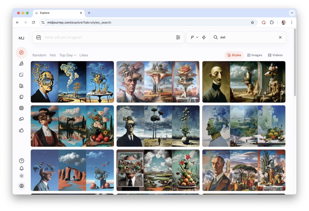
Task: Open the notifications bell
Action: pyautogui.click(x=21, y=168)
